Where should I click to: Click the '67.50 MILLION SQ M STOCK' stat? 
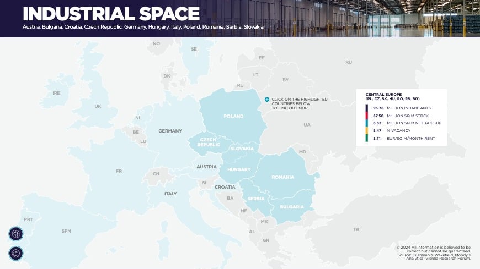tap(401, 116)
